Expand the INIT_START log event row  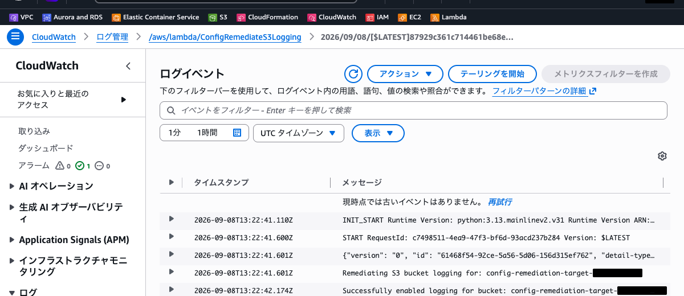tap(172, 219)
